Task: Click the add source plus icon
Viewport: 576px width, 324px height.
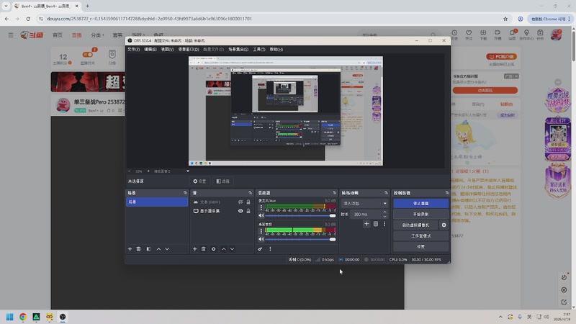Action: click(x=195, y=249)
